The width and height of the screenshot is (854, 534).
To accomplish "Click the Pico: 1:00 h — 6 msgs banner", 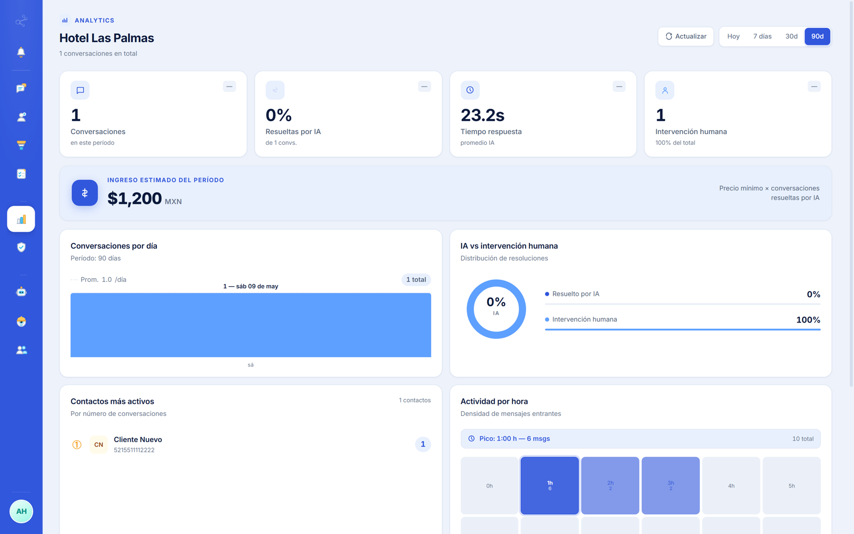I will click(x=640, y=438).
